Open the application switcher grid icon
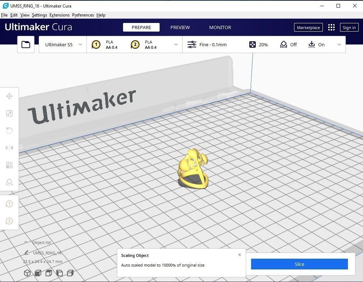 [x=331, y=27]
